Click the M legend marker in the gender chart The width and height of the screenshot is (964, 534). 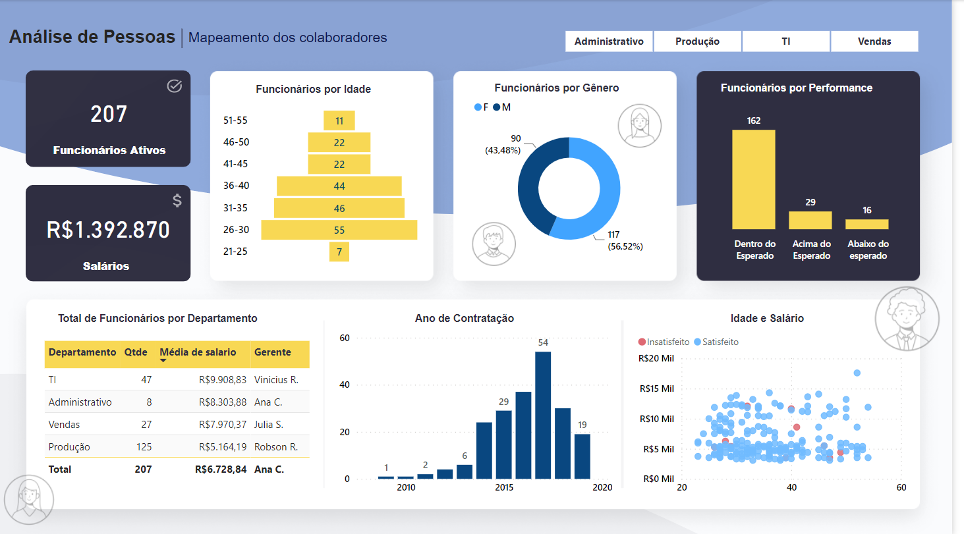click(497, 107)
